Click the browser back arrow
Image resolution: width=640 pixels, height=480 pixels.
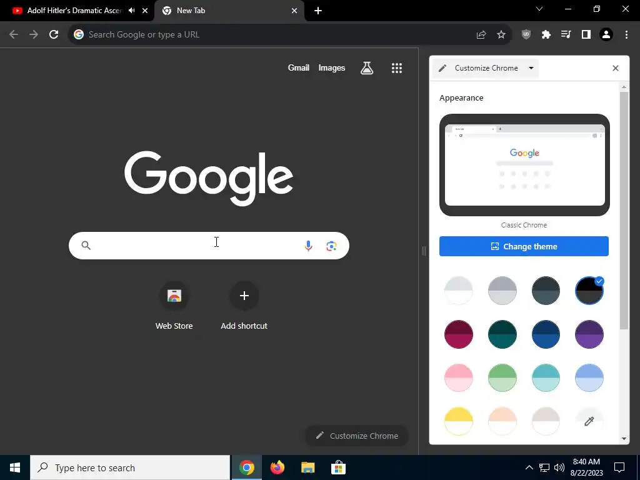pyautogui.click(x=14, y=34)
